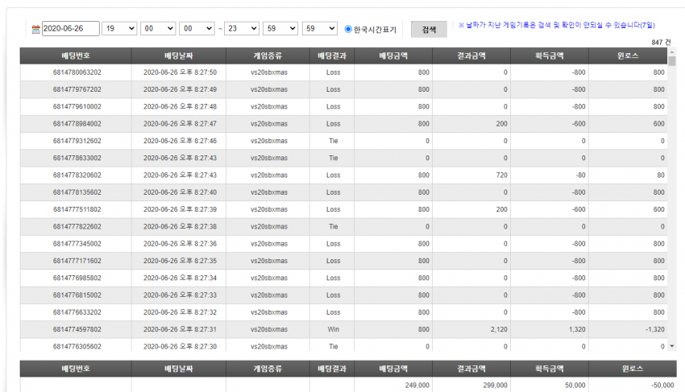The height and width of the screenshot is (392, 685).
Task: Click acquired amount 1,320 in Win row
Action: click(577, 329)
